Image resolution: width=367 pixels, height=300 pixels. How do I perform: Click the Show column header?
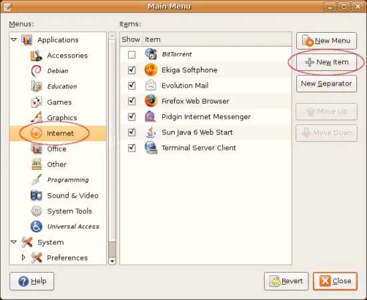coord(131,39)
